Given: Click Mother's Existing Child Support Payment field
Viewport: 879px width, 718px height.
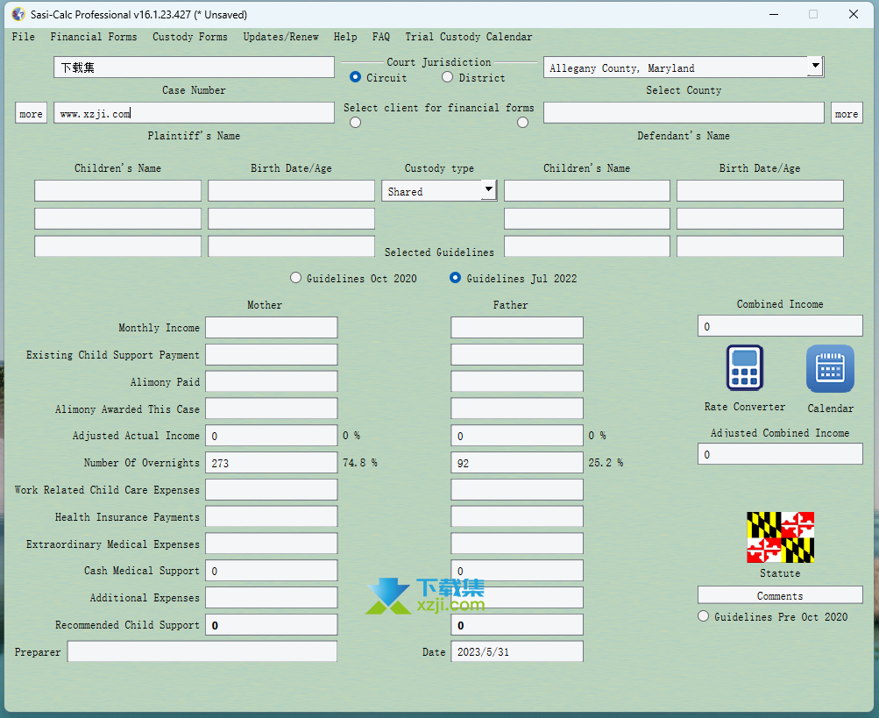Looking at the screenshot, I should [272, 354].
